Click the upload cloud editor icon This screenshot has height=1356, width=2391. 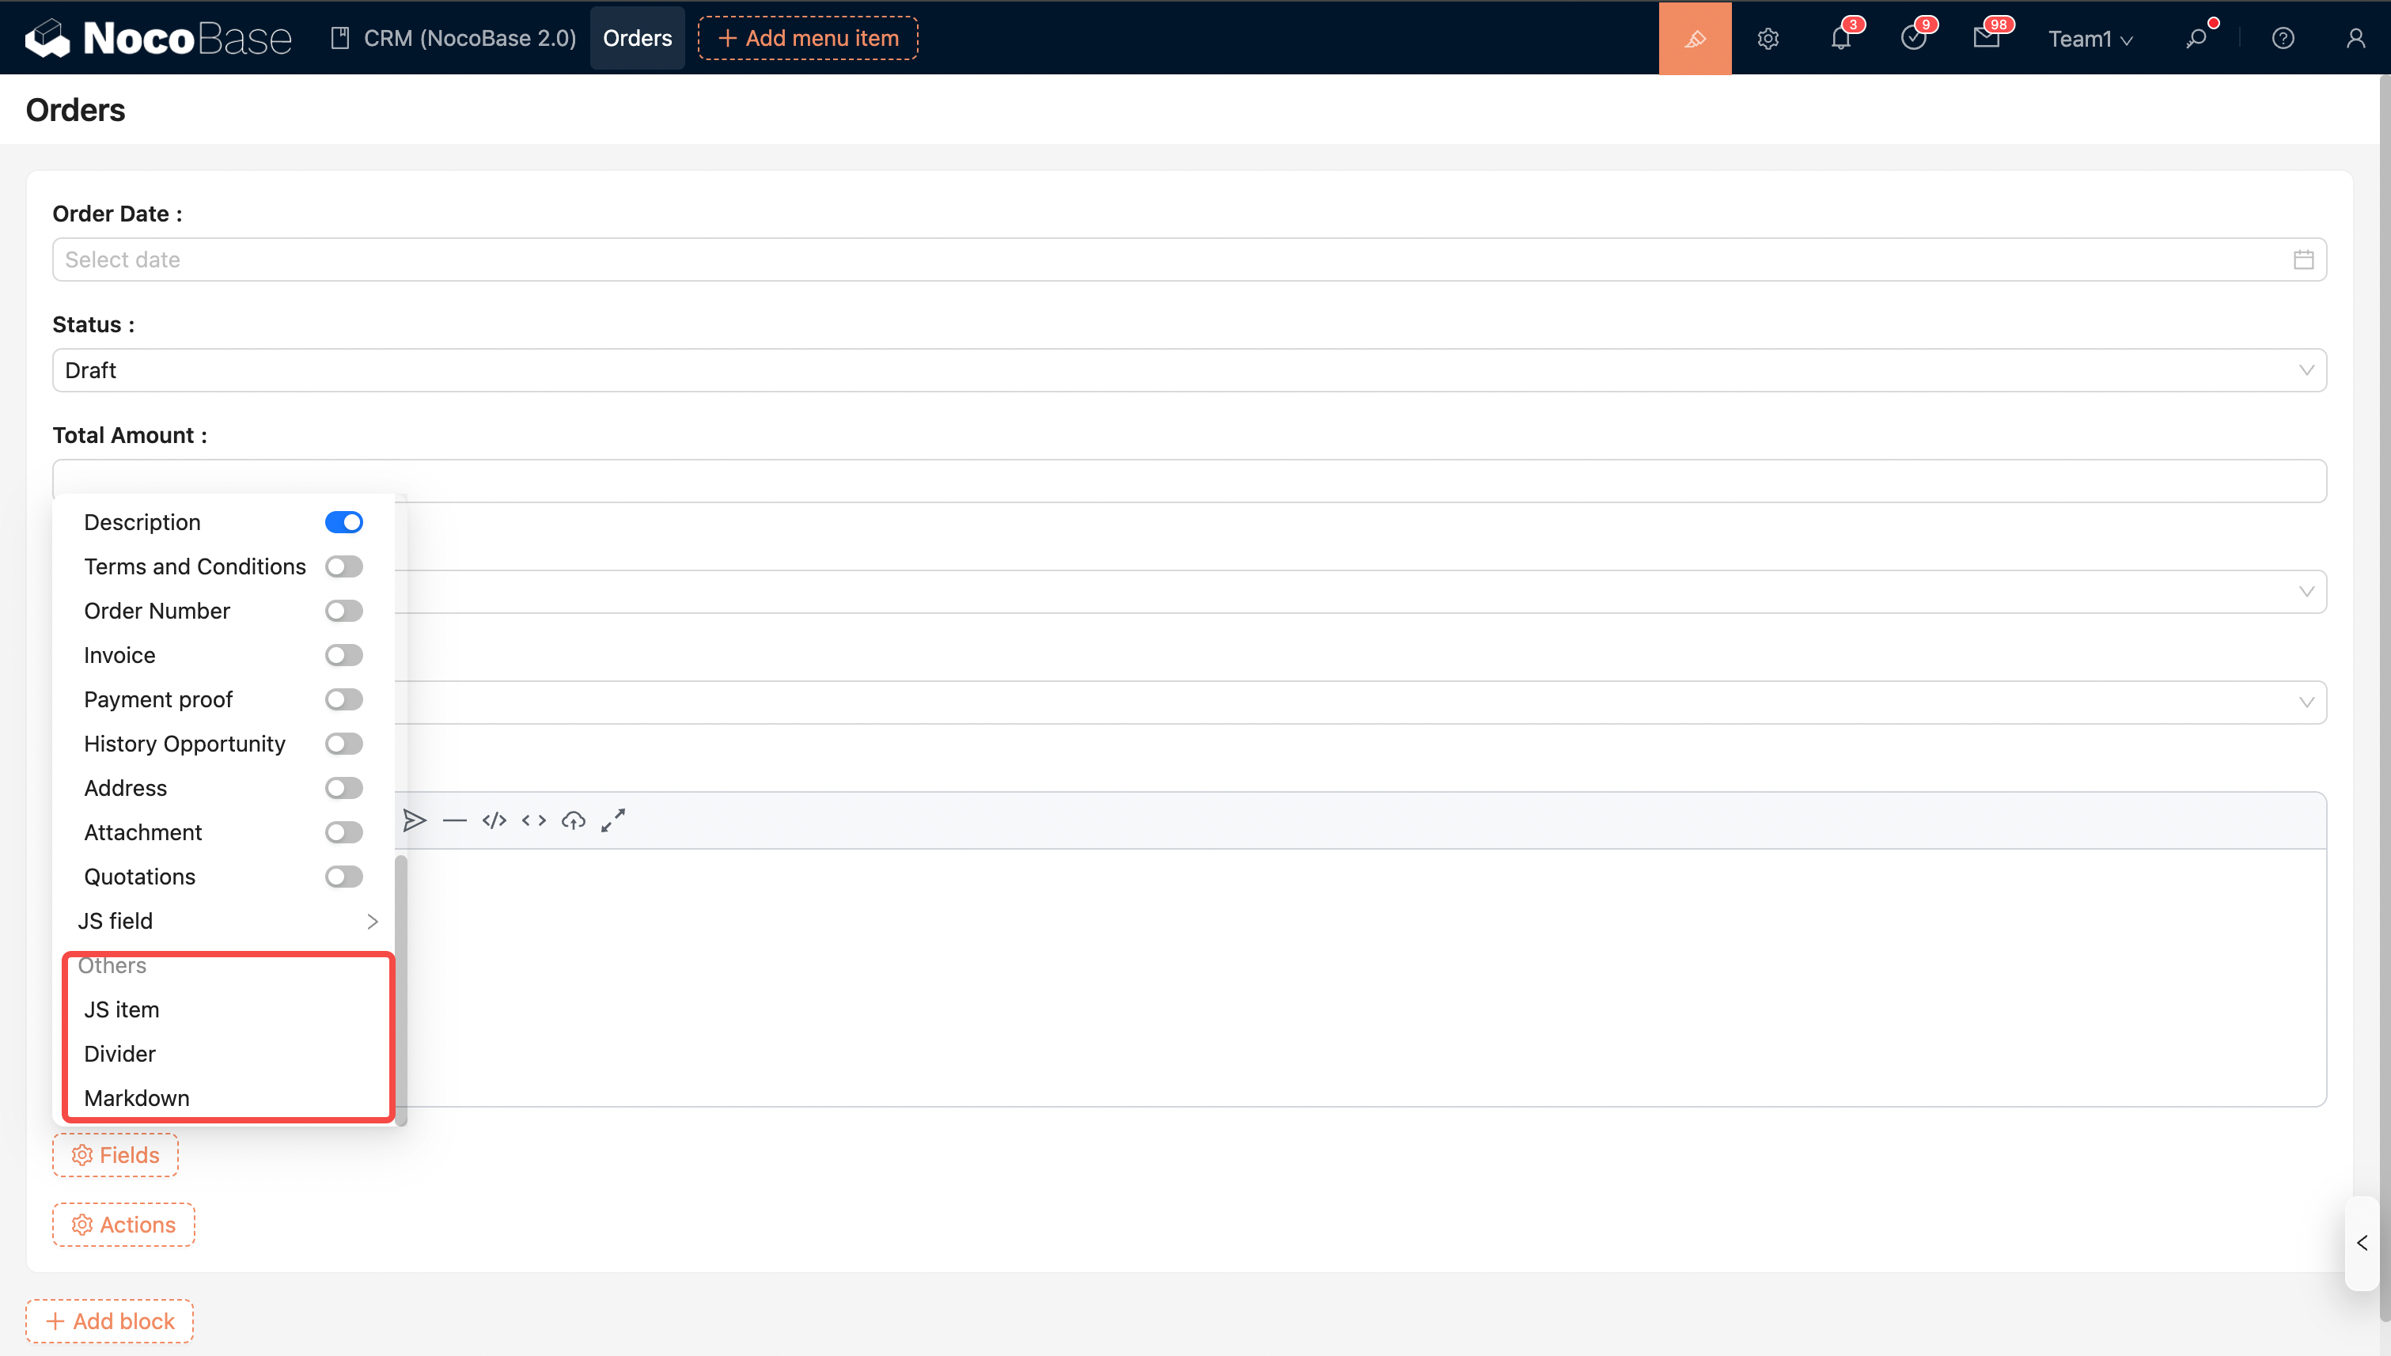(x=573, y=820)
